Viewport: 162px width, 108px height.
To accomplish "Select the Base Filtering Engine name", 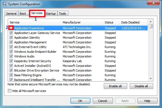I will tap(28, 75).
